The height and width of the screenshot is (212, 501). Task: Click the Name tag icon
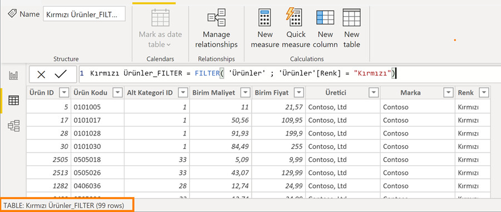[x=12, y=14]
